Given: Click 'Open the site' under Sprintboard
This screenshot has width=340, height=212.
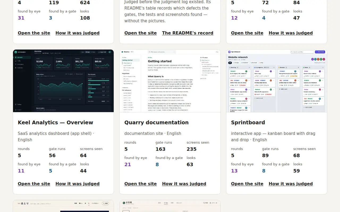Looking at the screenshot, I should click(247, 184).
